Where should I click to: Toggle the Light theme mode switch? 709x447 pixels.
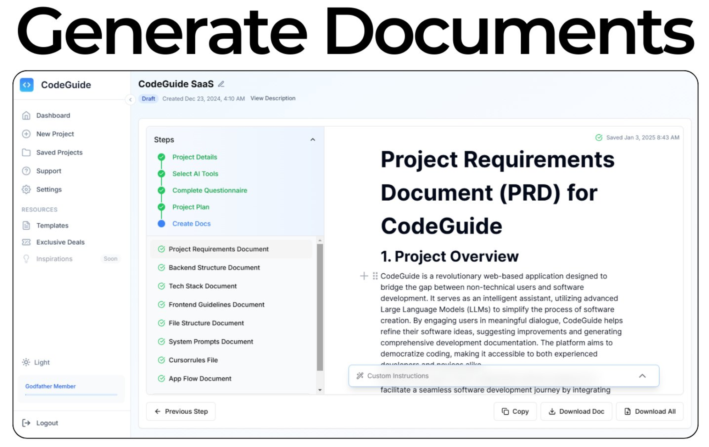click(x=36, y=362)
